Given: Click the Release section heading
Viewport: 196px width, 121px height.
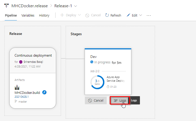Looking at the screenshot, I should click(16, 34).
